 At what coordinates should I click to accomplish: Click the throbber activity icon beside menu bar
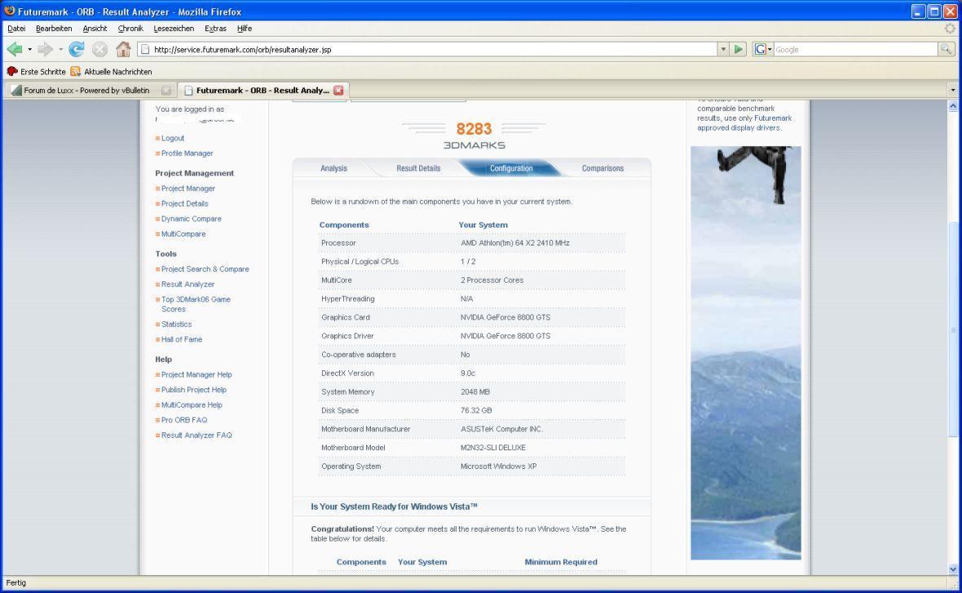click(x=950, y=29)
